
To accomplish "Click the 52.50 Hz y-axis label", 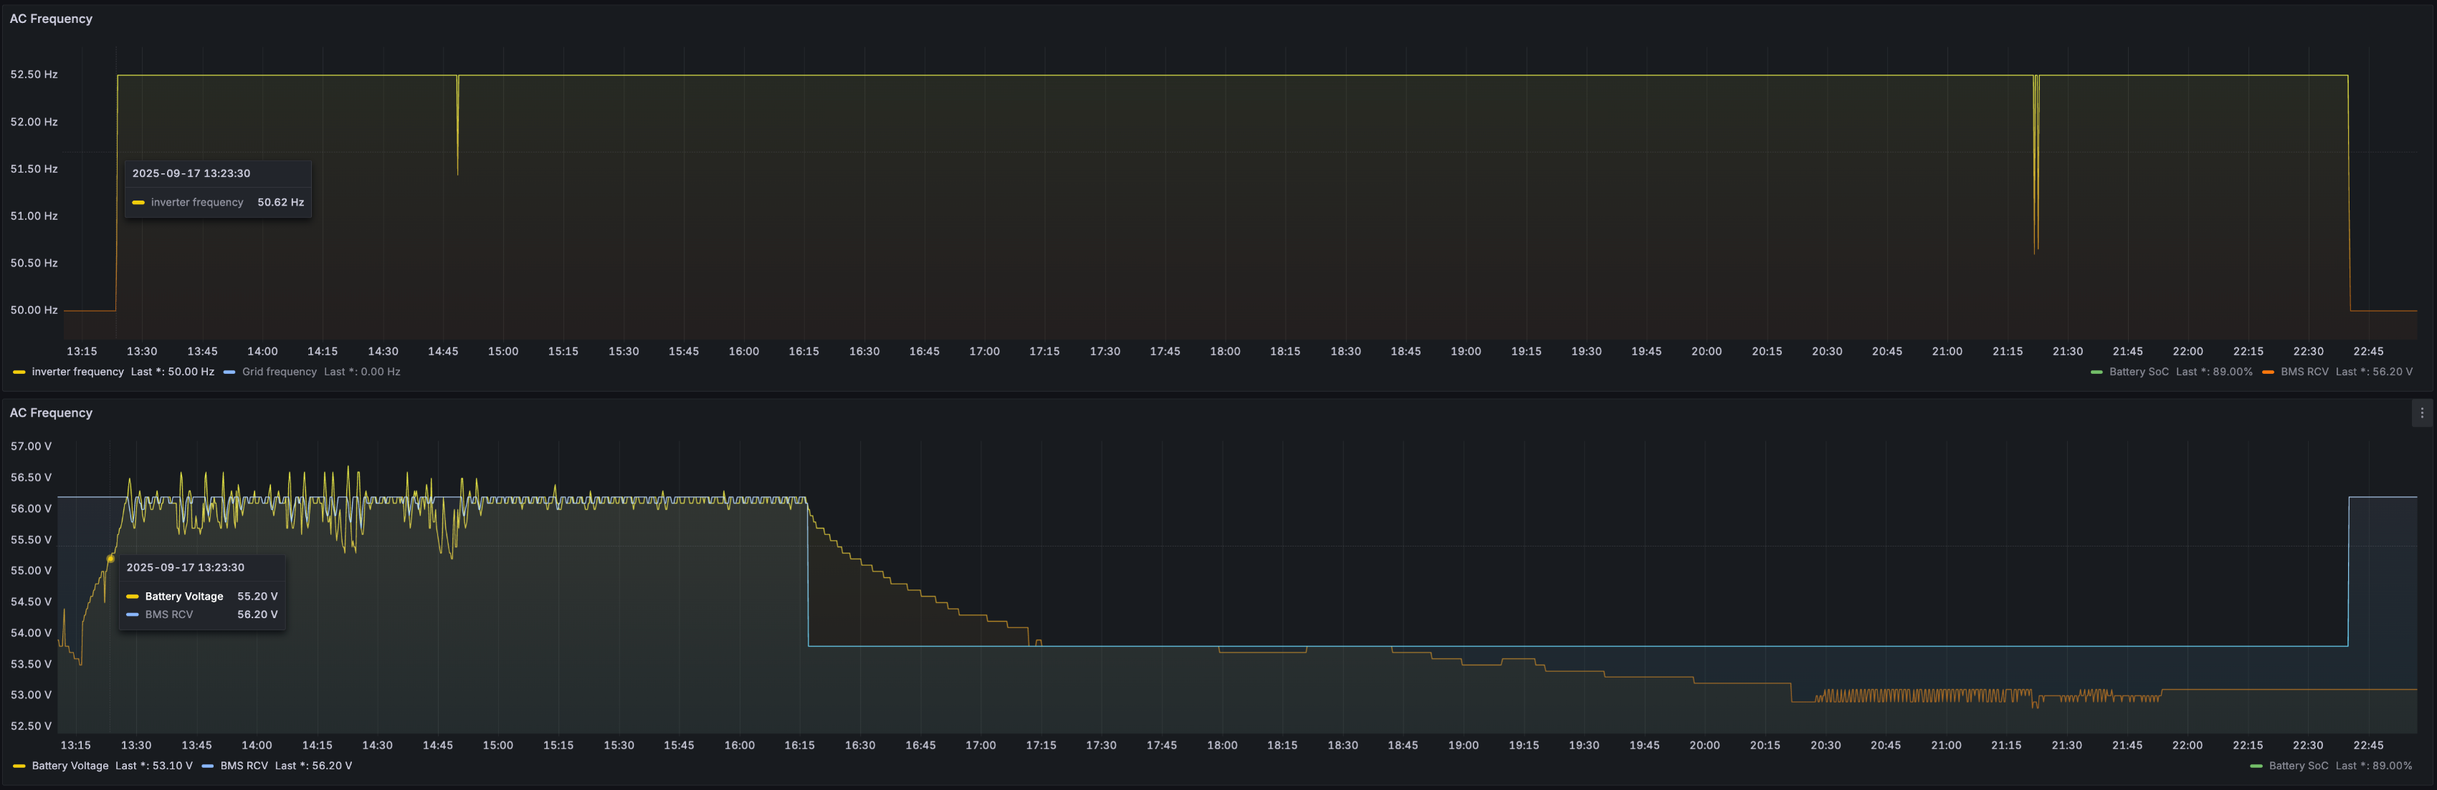I will pos(34,74).
